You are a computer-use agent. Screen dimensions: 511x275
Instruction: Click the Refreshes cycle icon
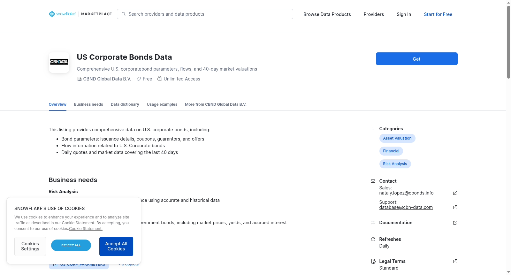pyautogui.click(x=373, y=239)
